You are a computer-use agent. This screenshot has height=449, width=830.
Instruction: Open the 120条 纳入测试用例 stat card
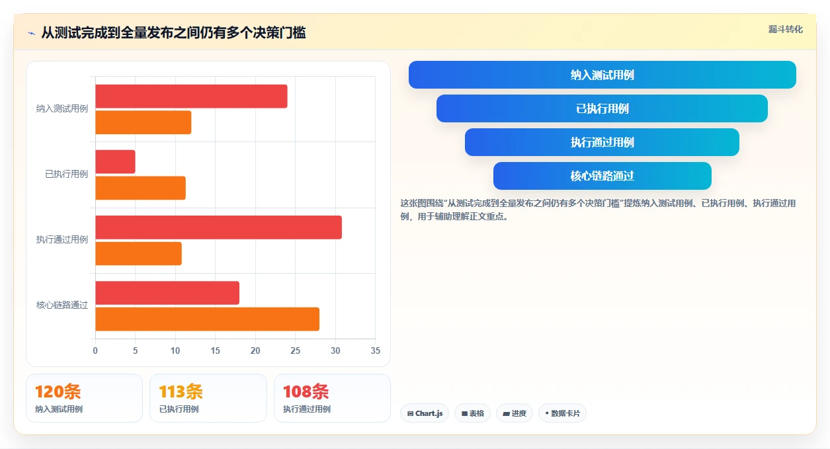84,398
